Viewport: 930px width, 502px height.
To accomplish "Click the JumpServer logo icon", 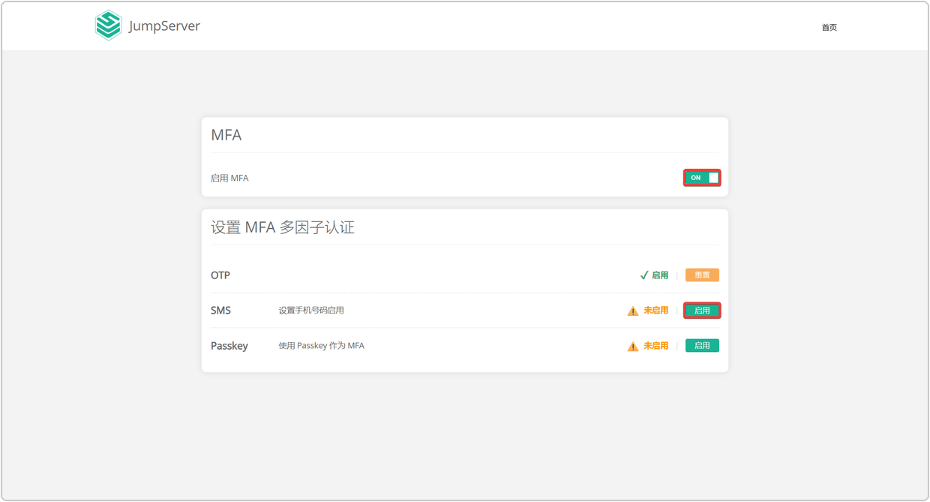I will (x=109, y=26).
